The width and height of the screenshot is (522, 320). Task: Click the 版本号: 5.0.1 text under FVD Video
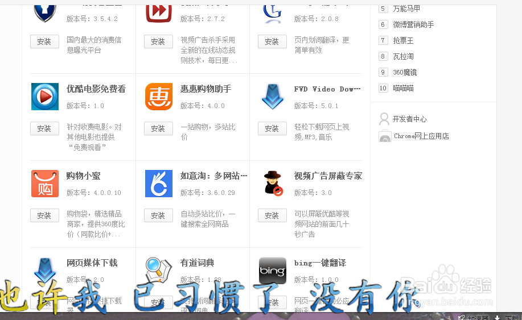tap(317, 106)
